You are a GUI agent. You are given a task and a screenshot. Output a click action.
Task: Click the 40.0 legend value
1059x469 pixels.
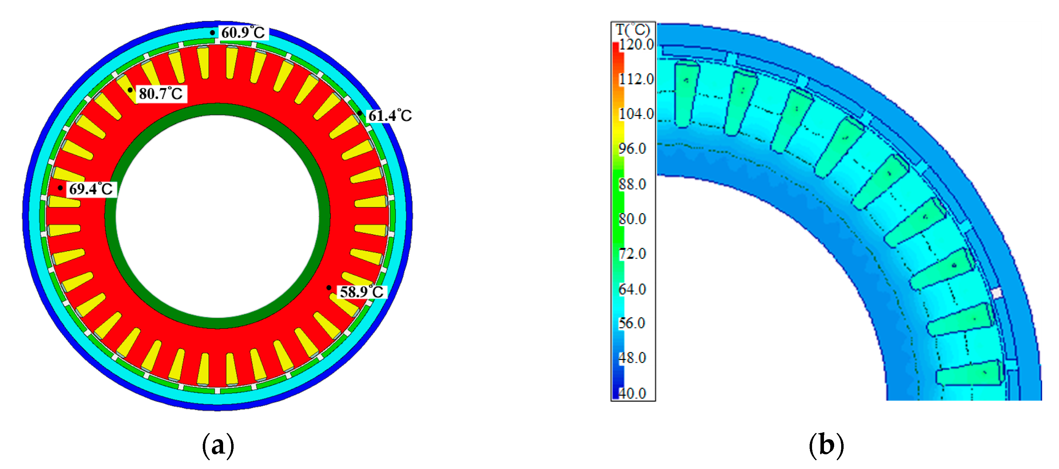(x=632, y=393)
